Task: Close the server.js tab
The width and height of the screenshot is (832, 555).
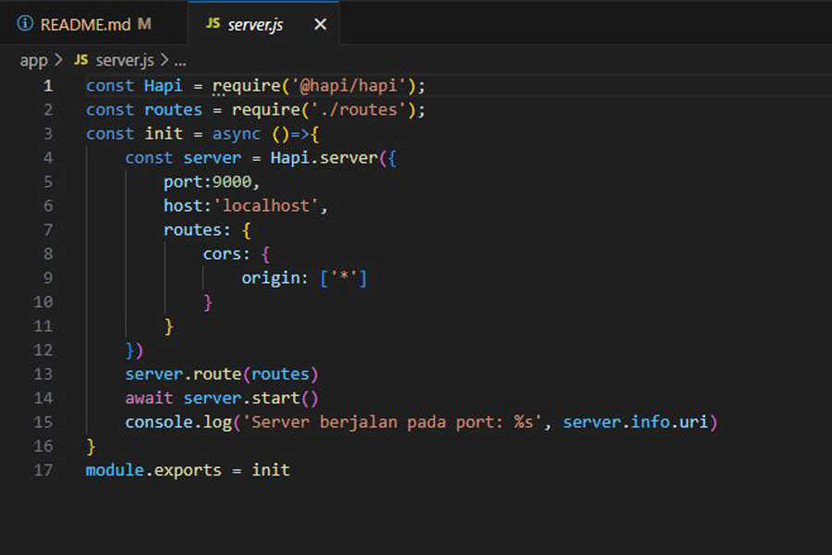Action: click(x=320, y=24)
